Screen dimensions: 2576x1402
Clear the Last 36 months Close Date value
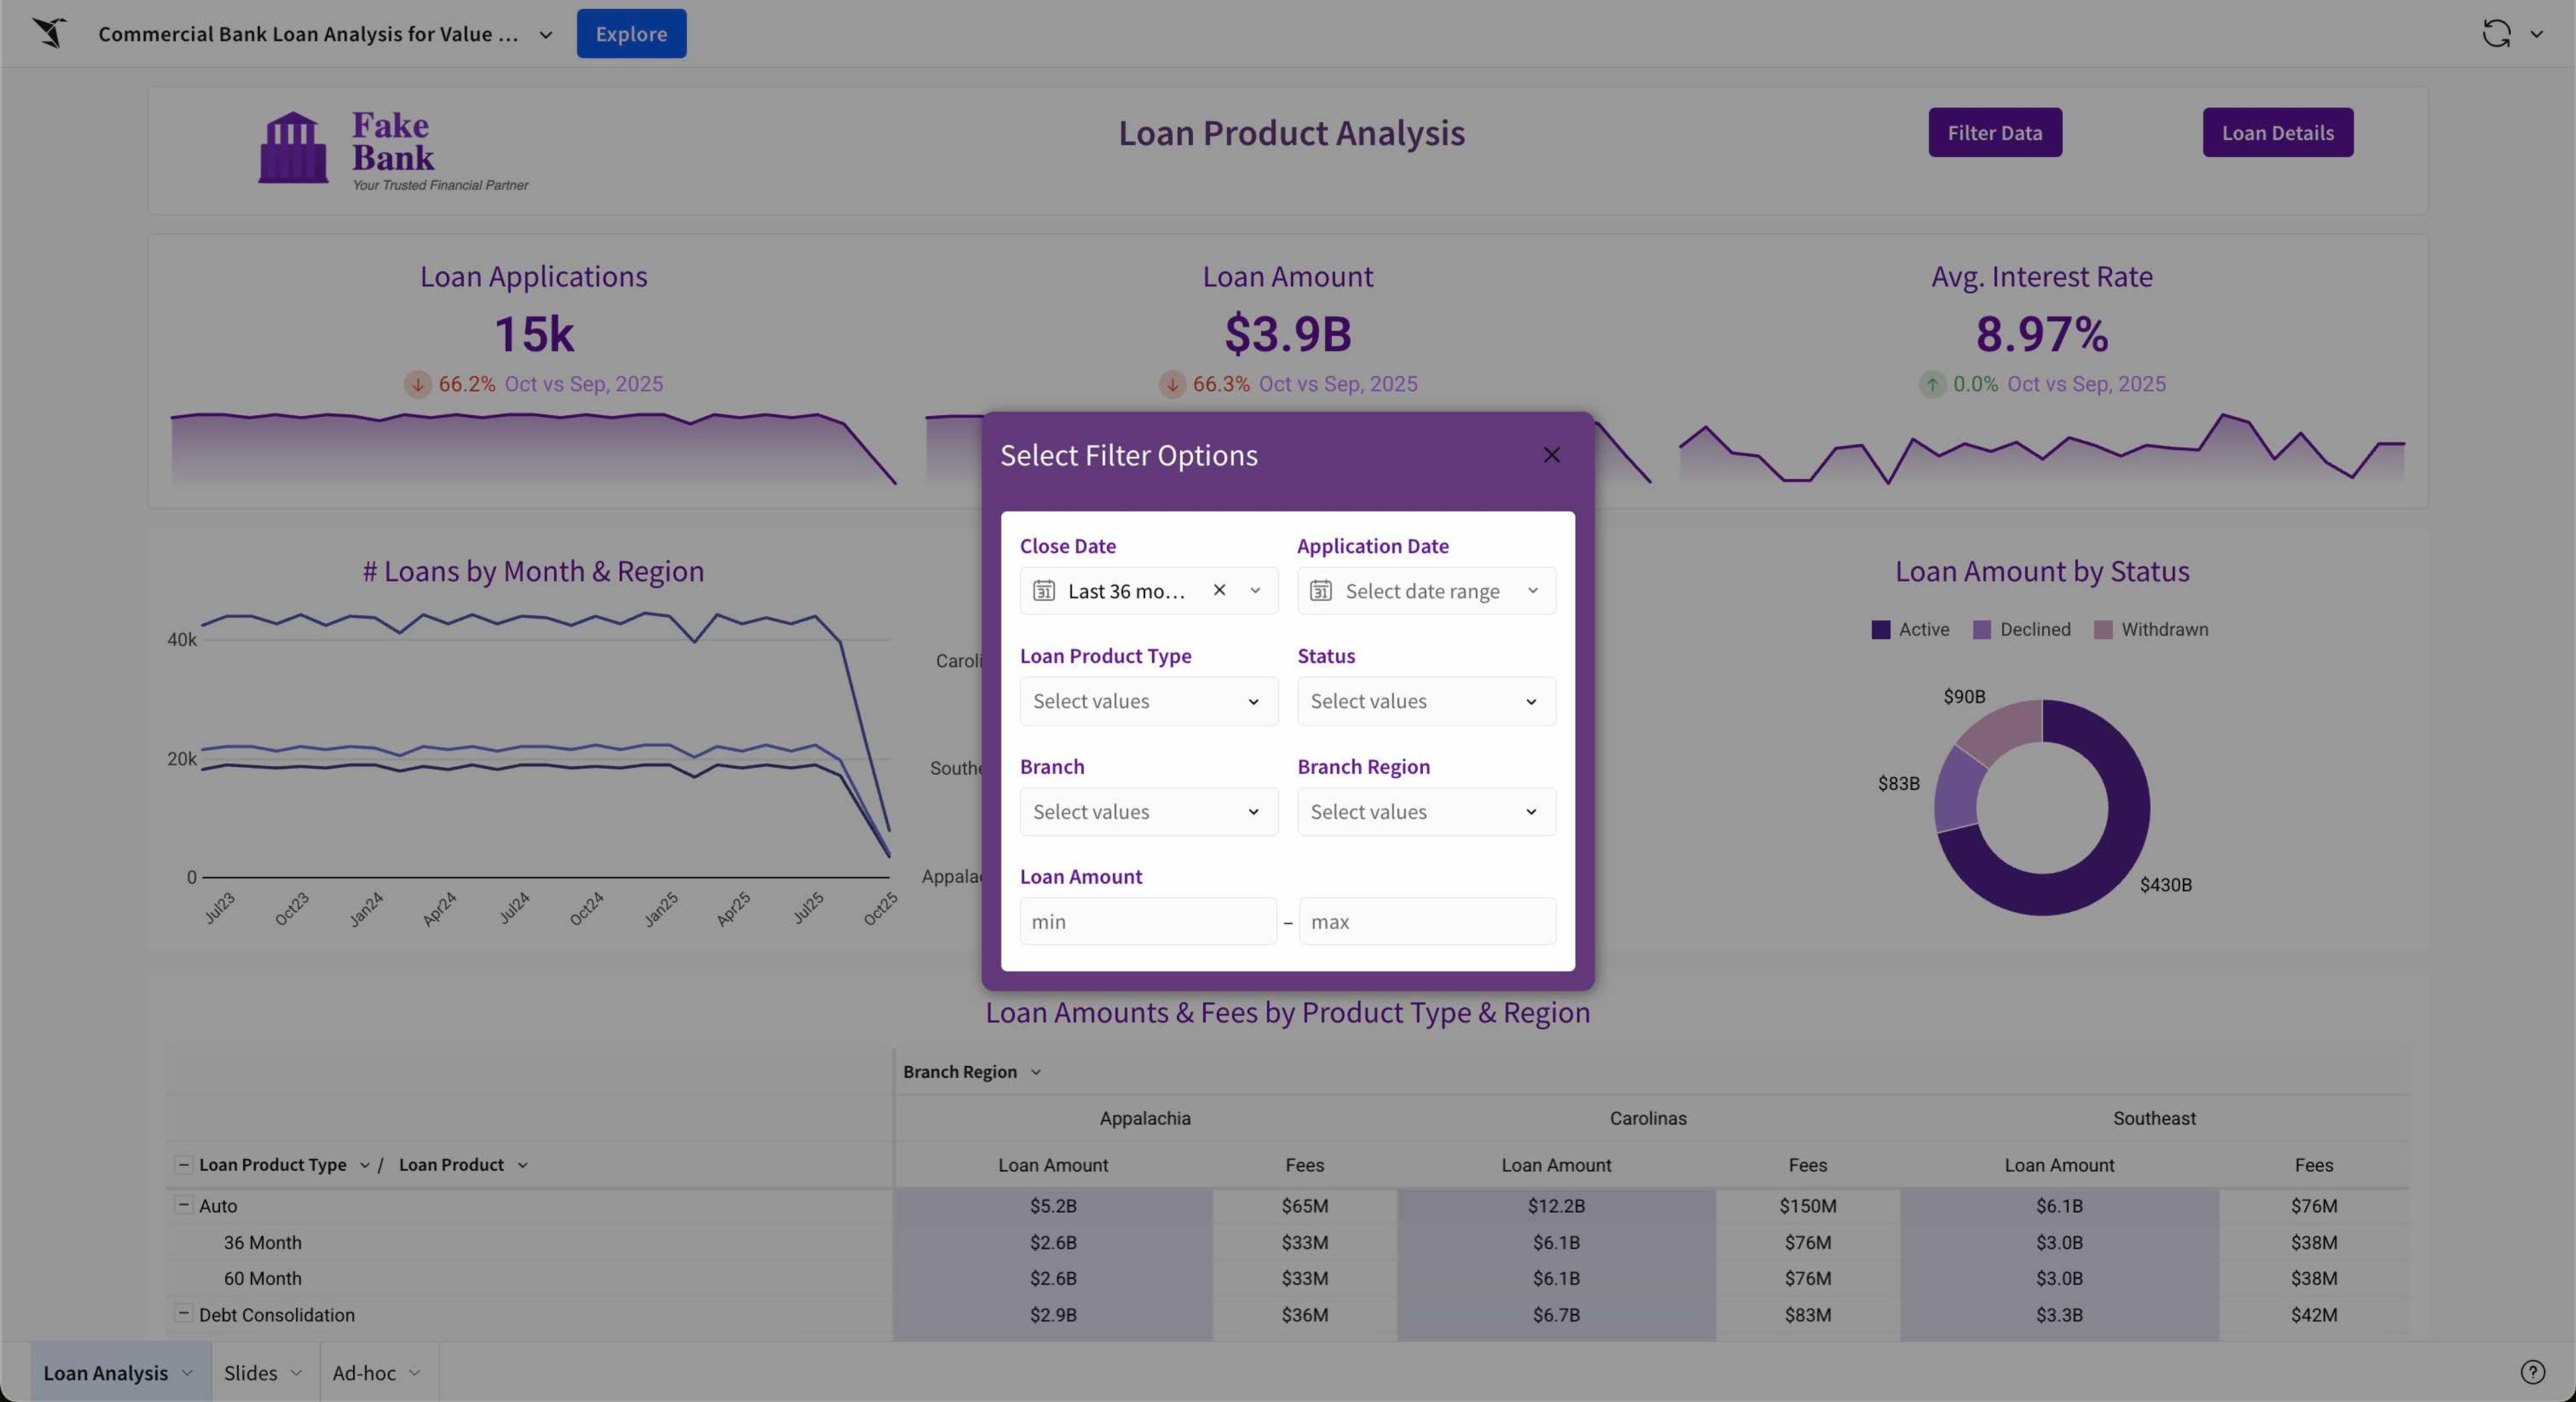coord(1219,590)
